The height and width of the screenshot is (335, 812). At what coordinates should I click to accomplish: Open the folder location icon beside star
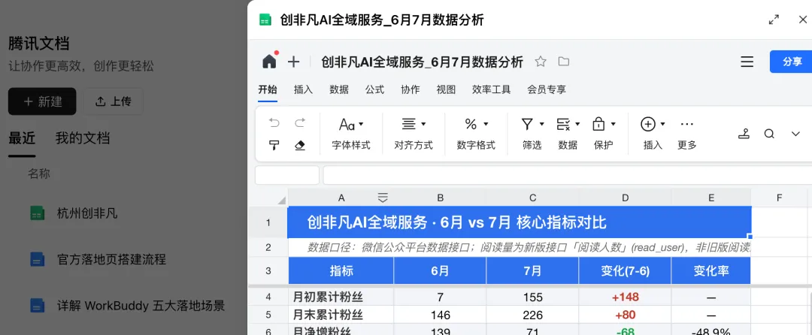point(564,62)
